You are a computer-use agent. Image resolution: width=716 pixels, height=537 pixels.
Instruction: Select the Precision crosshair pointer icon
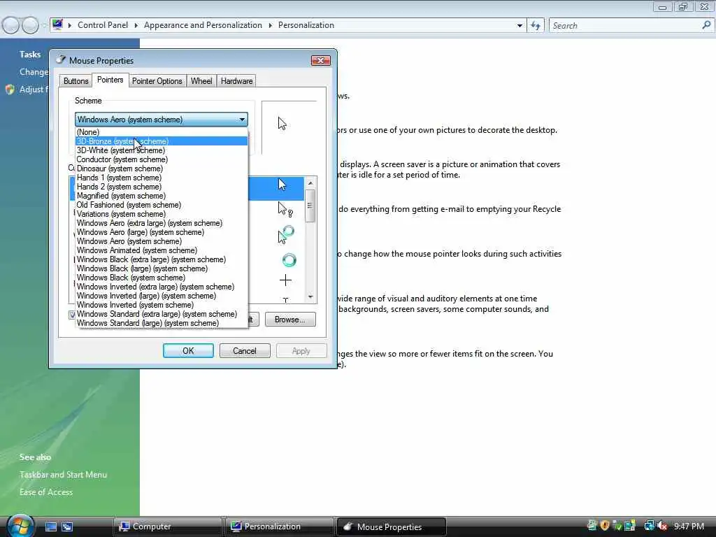coord(285,280)
